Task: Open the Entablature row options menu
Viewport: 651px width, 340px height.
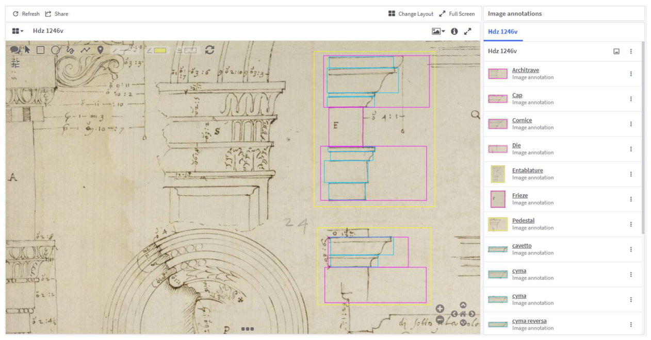Action: click(x=631, y=174)
